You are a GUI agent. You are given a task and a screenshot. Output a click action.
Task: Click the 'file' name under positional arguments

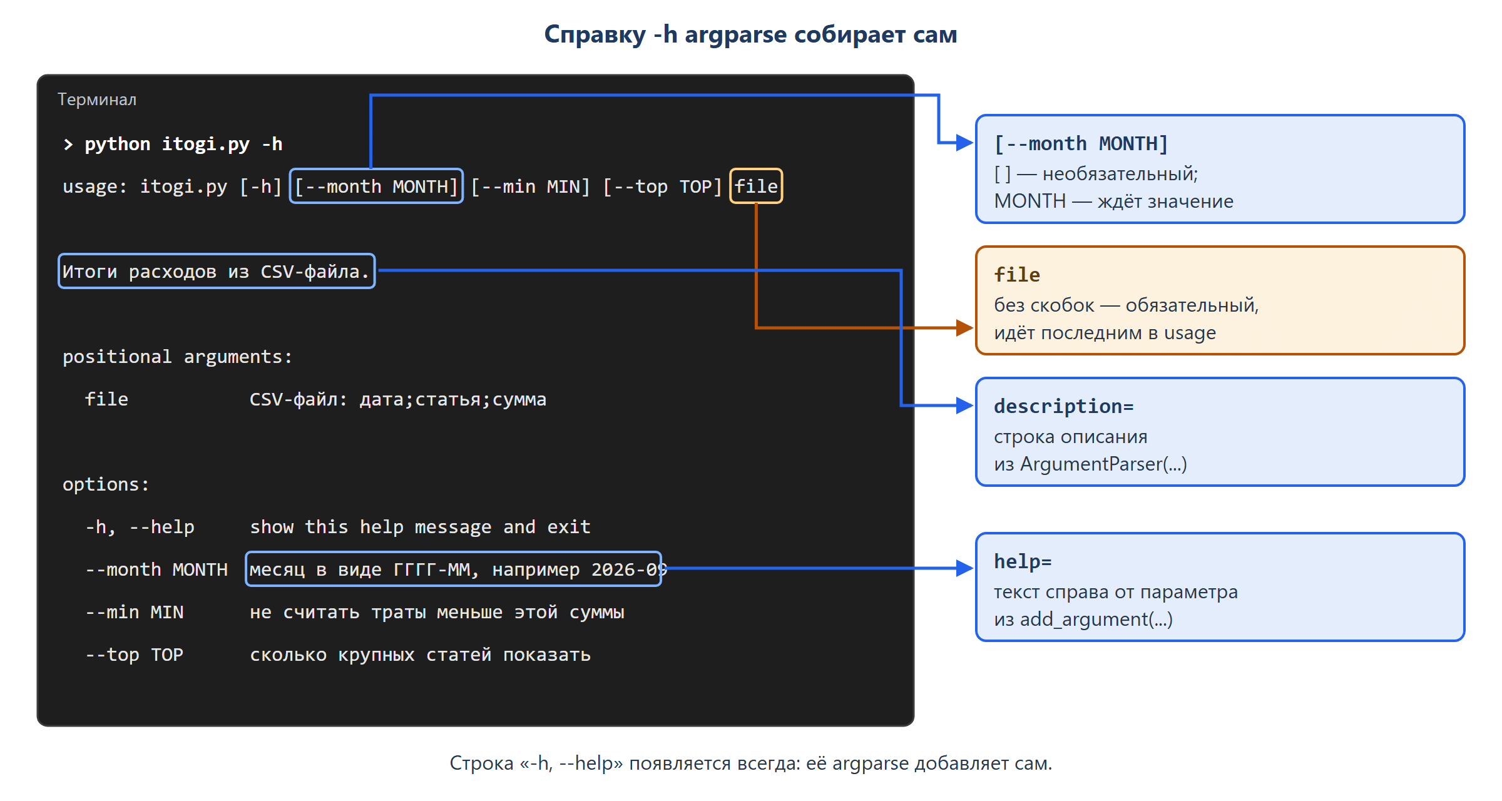(106, 399)
